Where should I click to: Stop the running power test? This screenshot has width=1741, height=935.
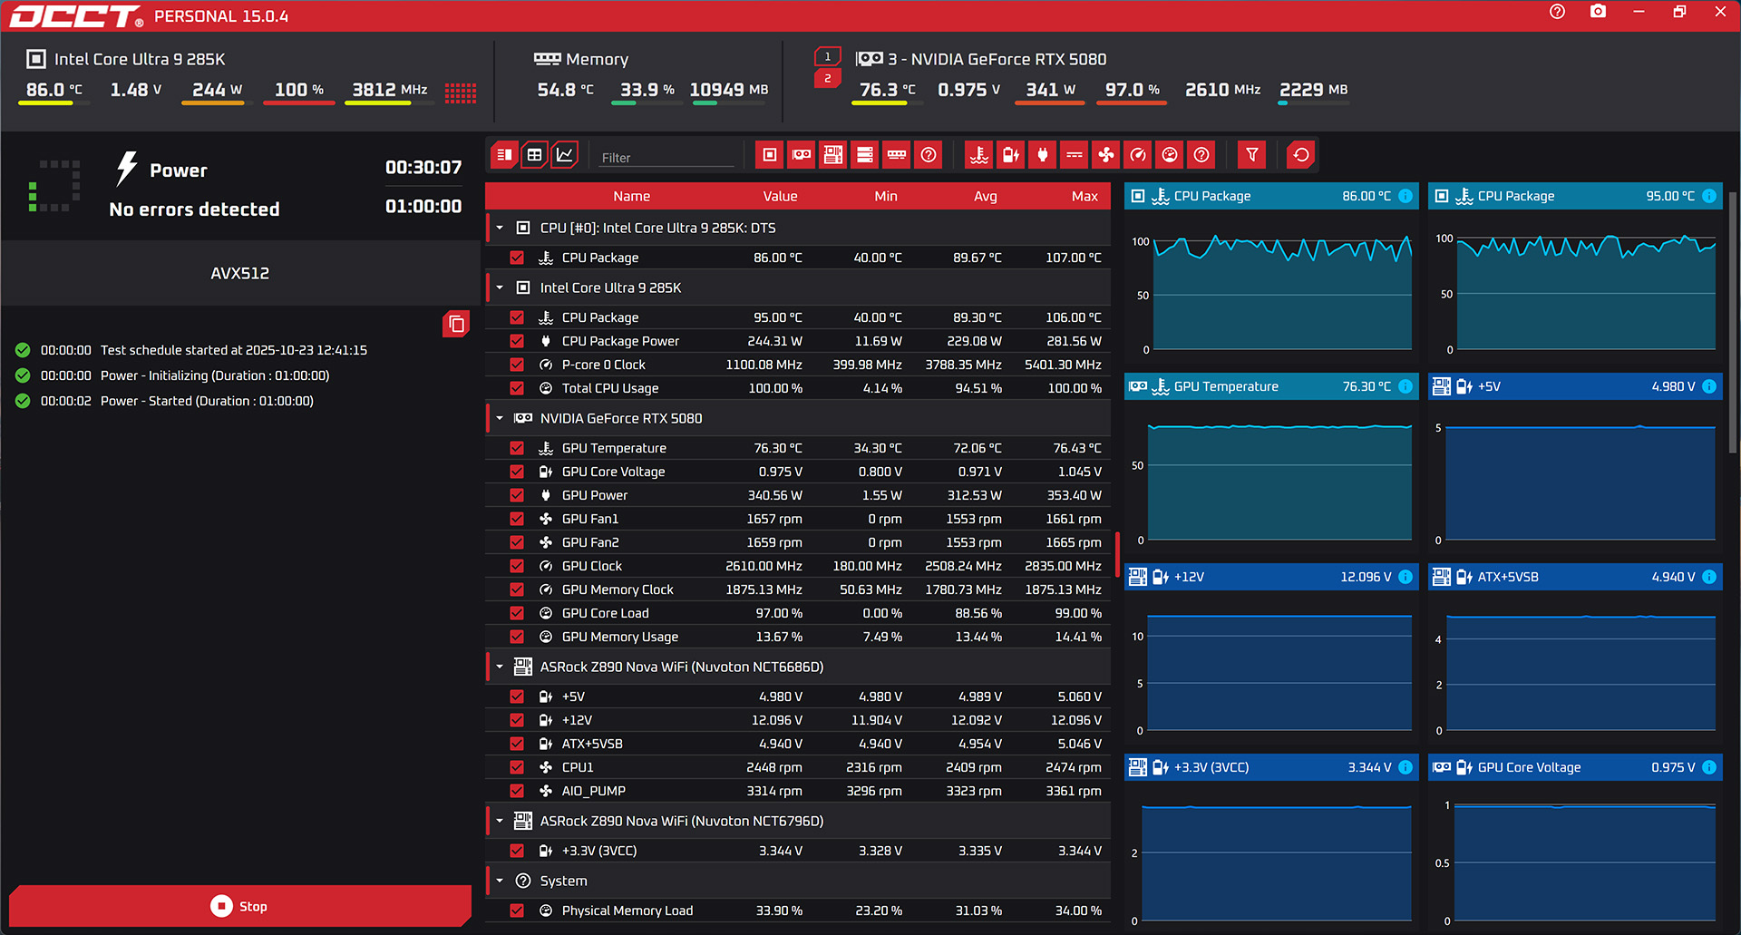coord(240,906)
